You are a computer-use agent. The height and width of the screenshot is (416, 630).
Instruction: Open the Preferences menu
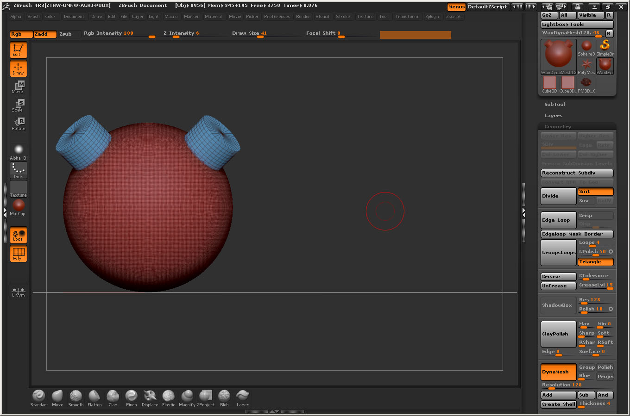click(277, 17)
